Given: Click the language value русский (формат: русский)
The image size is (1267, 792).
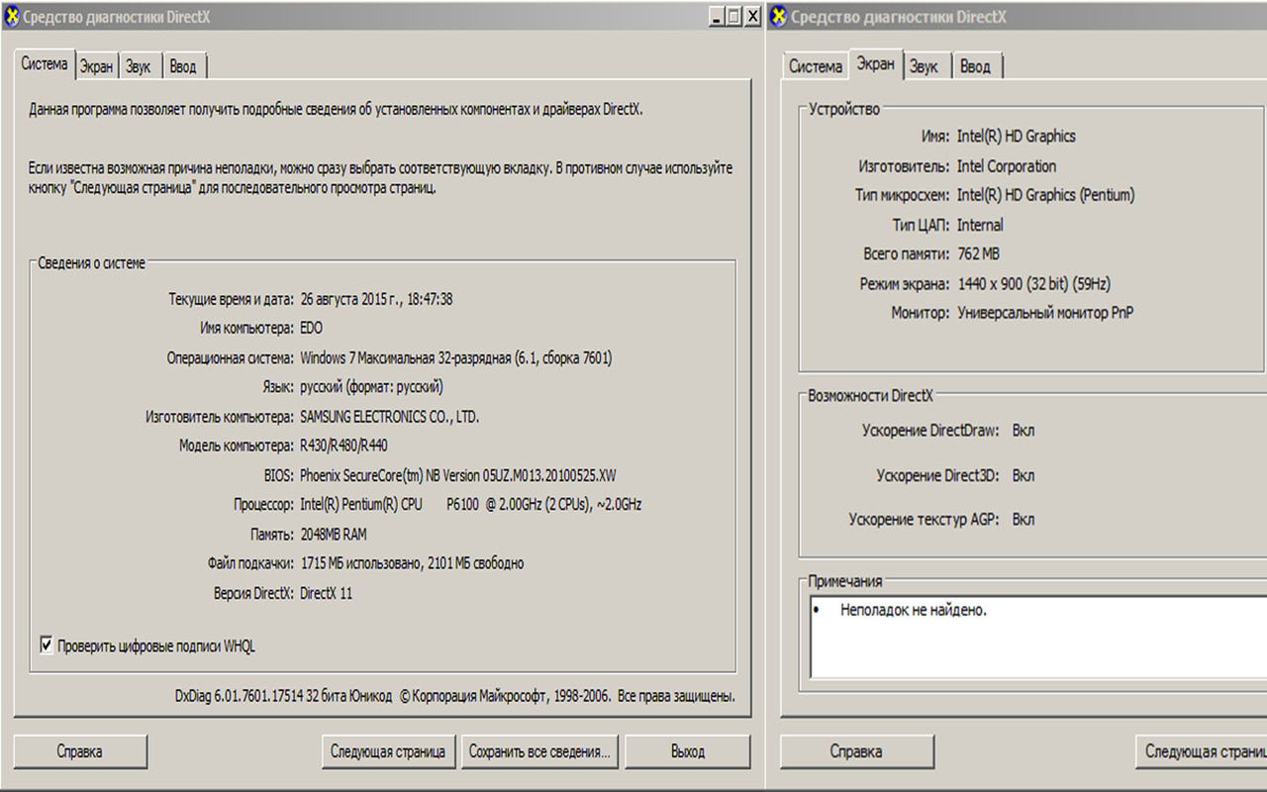Looking at the screenshot, I should (x=371, y=387).
